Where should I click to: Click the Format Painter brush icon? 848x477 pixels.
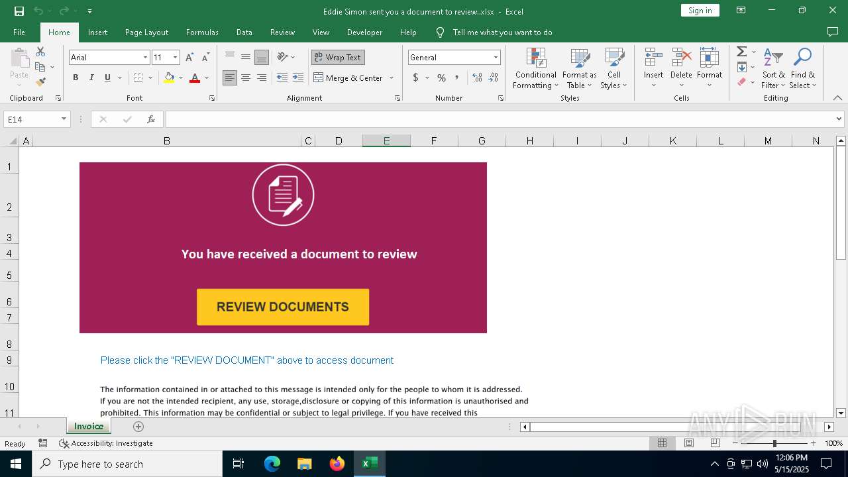pyautogui.click(x=40, y=82)
